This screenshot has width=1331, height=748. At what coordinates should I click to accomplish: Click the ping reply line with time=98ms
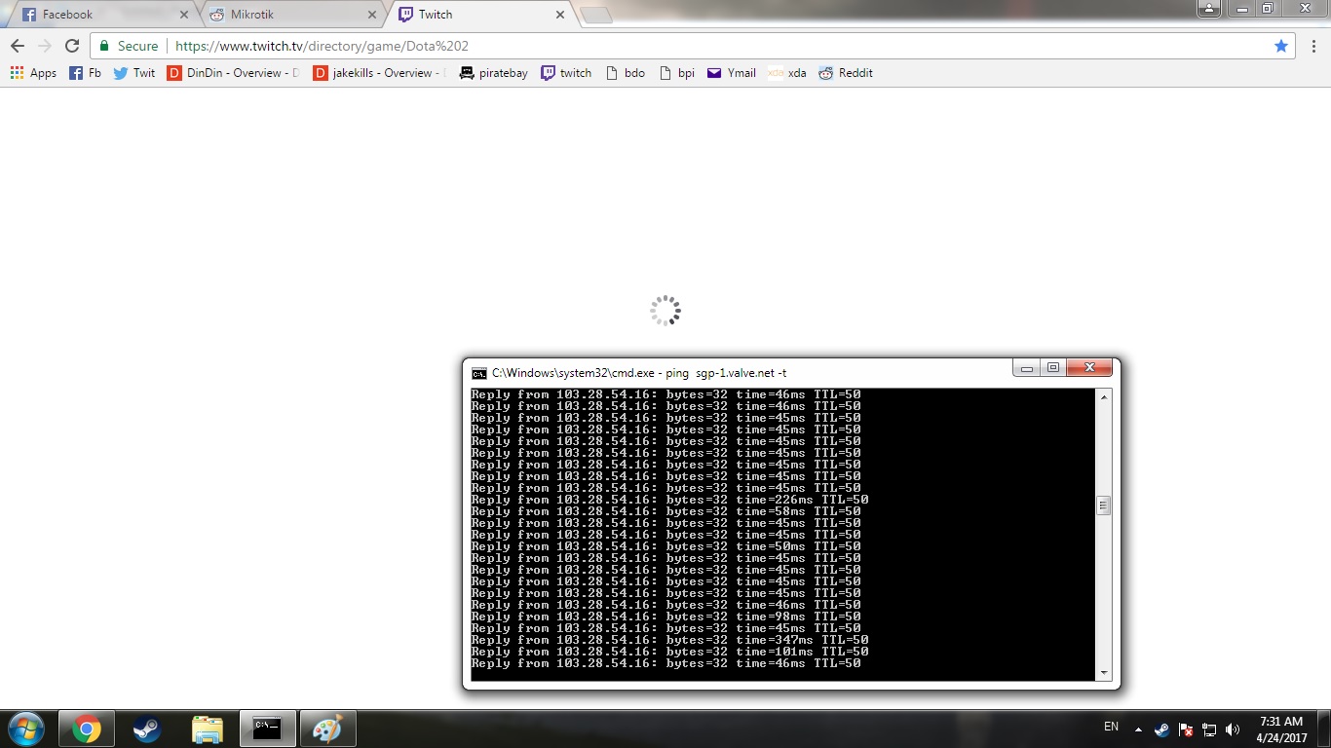coord(666,617)
